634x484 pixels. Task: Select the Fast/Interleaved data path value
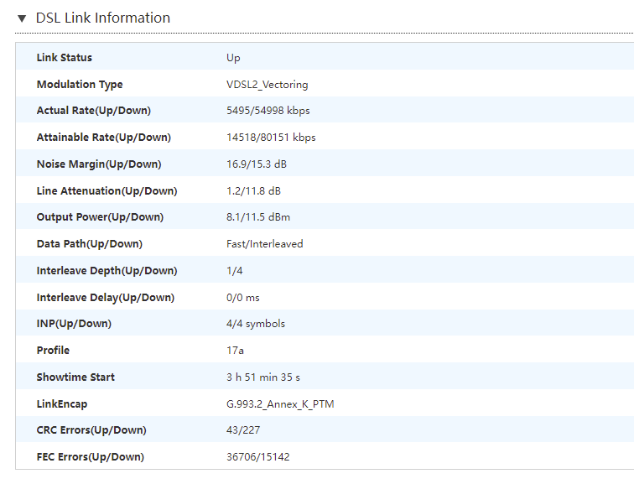point(265,244)
